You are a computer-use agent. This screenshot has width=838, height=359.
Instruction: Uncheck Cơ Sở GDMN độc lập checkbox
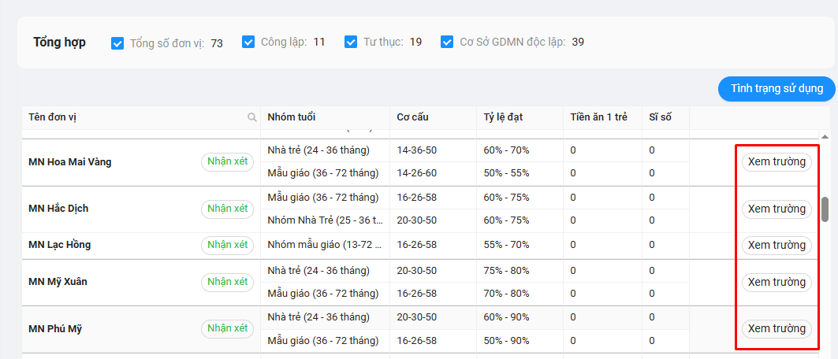(447, 42)
